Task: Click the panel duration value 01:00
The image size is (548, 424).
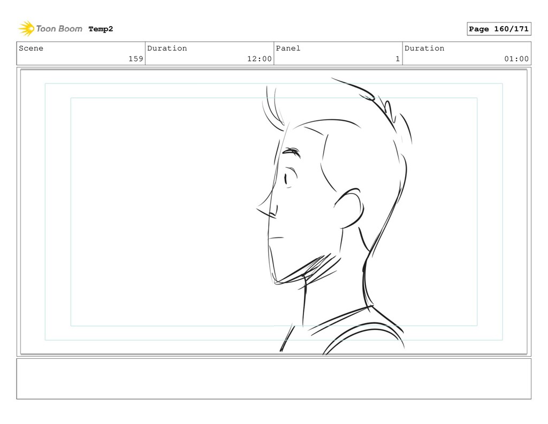Action: pos(516,59)
